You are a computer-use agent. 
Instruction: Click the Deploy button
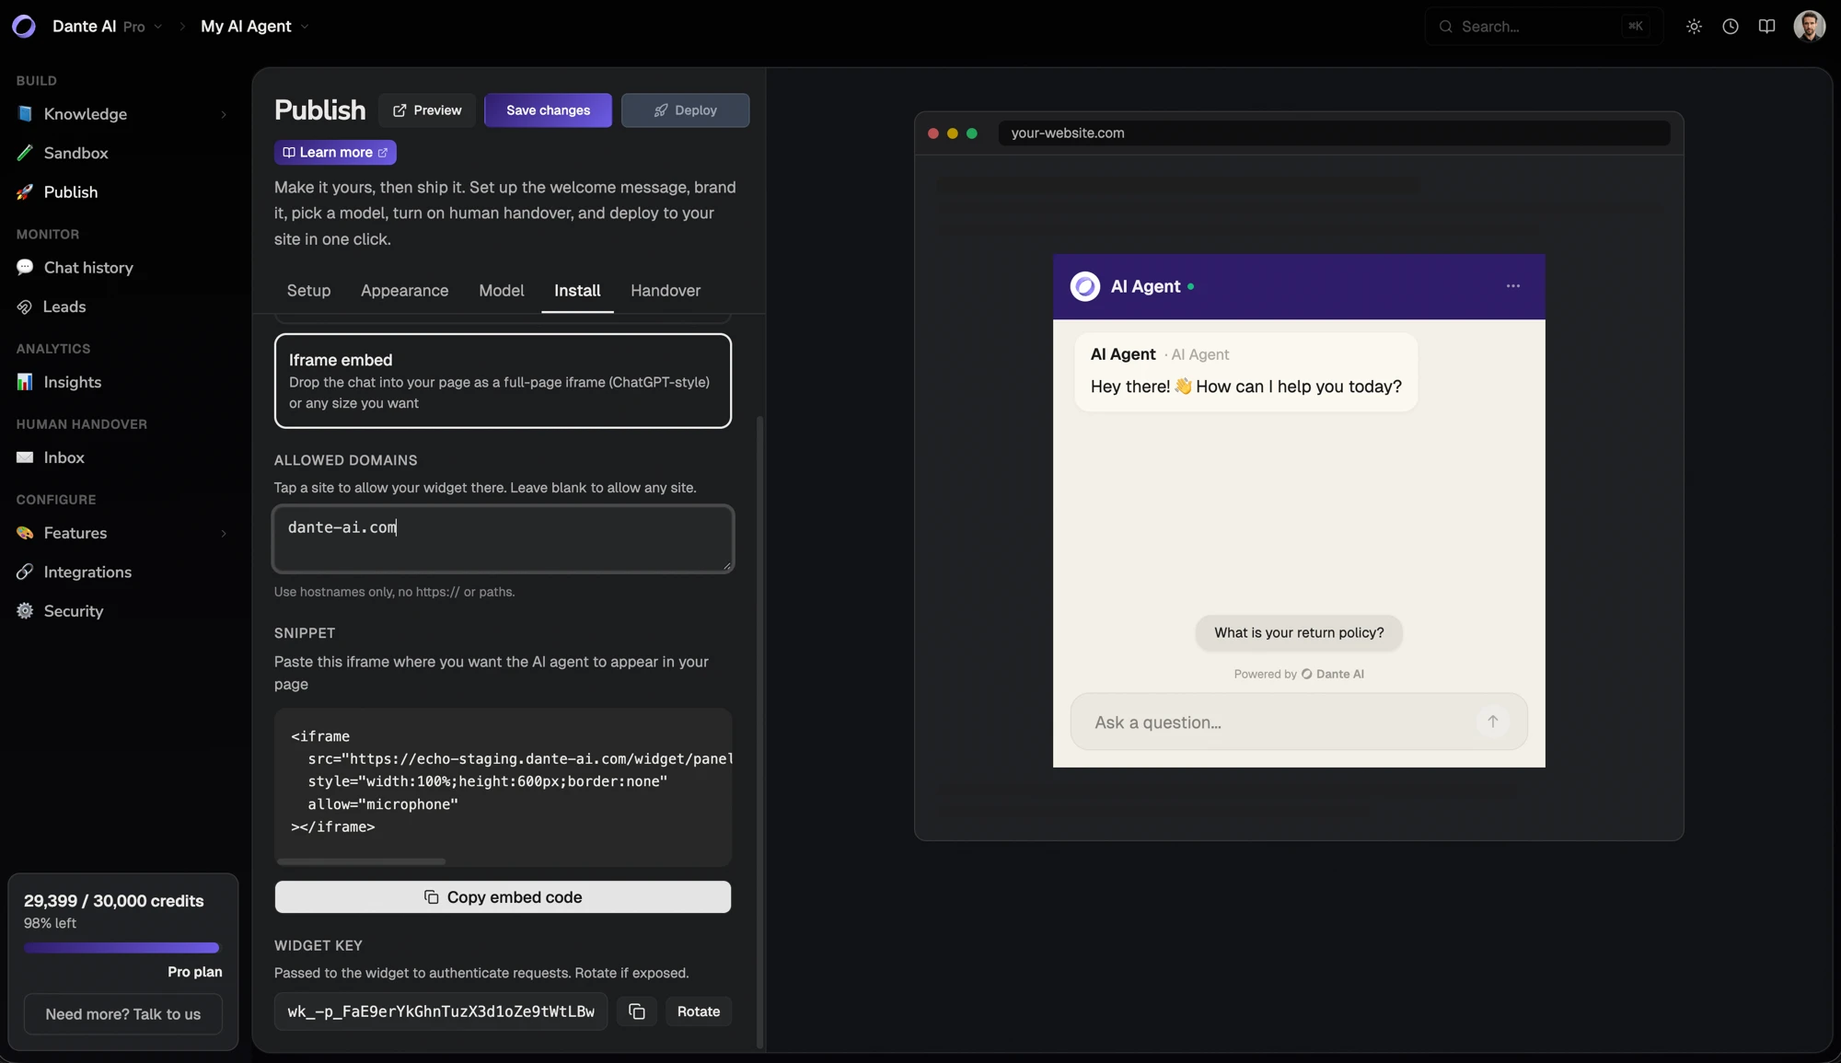(685, 110)
